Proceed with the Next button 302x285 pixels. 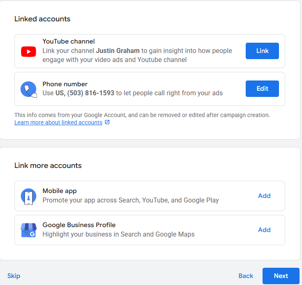click(x=281, y=276)
